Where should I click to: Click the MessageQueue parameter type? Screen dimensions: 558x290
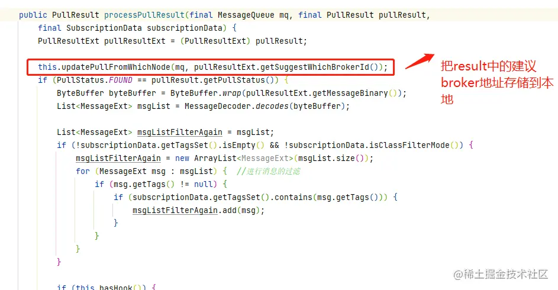[246, 15]
